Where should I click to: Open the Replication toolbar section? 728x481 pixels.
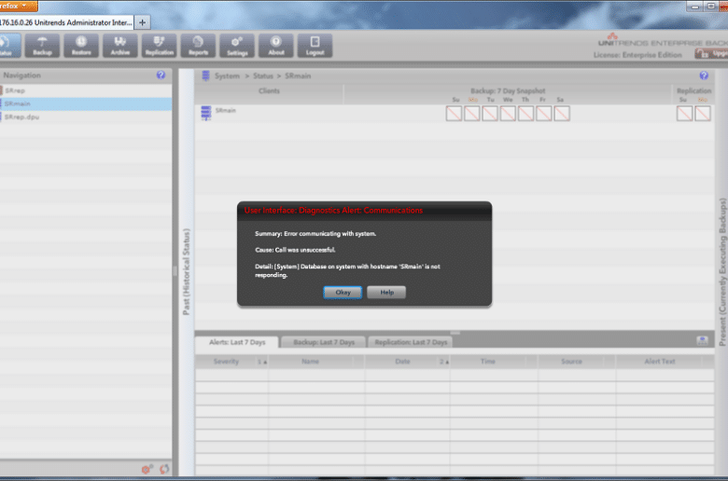(x=160, y=46)
